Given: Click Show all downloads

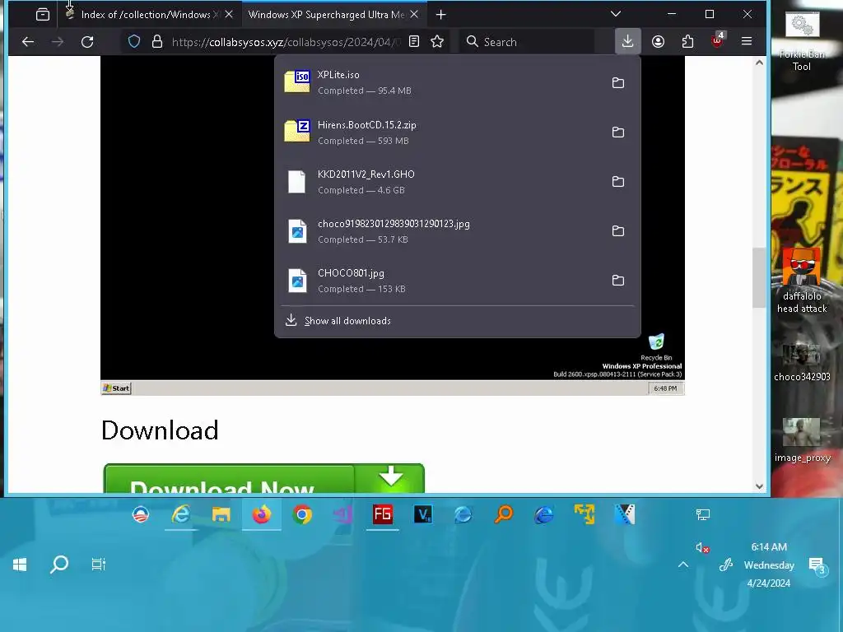Looking at the screenshot, I should pyautogui.click(x=347, y=321).
